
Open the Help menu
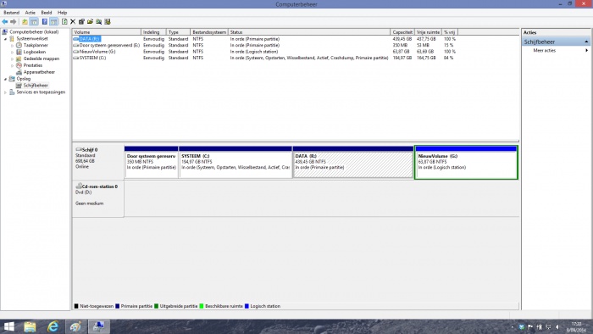pyautogui.click(x=62, y=13)
